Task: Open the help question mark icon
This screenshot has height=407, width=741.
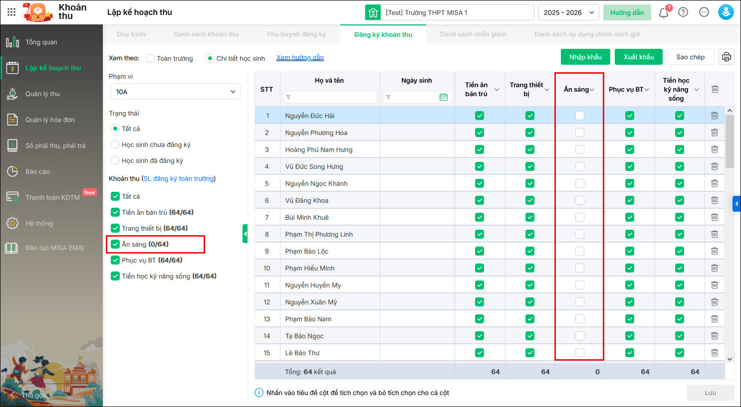Action: (x=683, y=12)
